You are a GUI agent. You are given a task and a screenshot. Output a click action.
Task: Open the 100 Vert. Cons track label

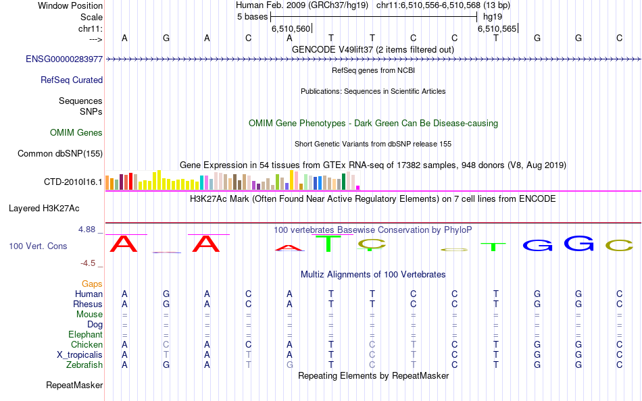(38, 246)
